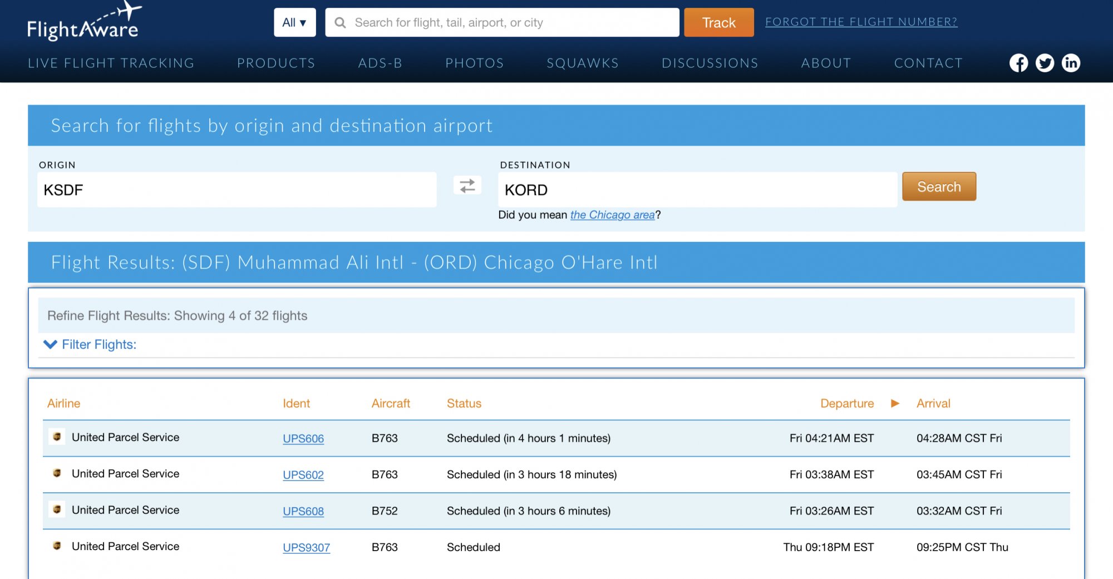This screenshot has height=579, width=1113.
Task: Click 'Showing 4 of 32 flights' text
Action: click(240, 315)
